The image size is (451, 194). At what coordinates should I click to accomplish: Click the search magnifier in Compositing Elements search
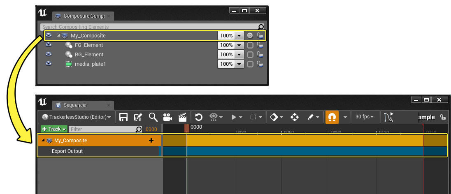coord(260,27)
